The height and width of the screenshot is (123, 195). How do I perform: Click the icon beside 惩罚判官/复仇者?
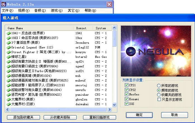coord(9,95)
